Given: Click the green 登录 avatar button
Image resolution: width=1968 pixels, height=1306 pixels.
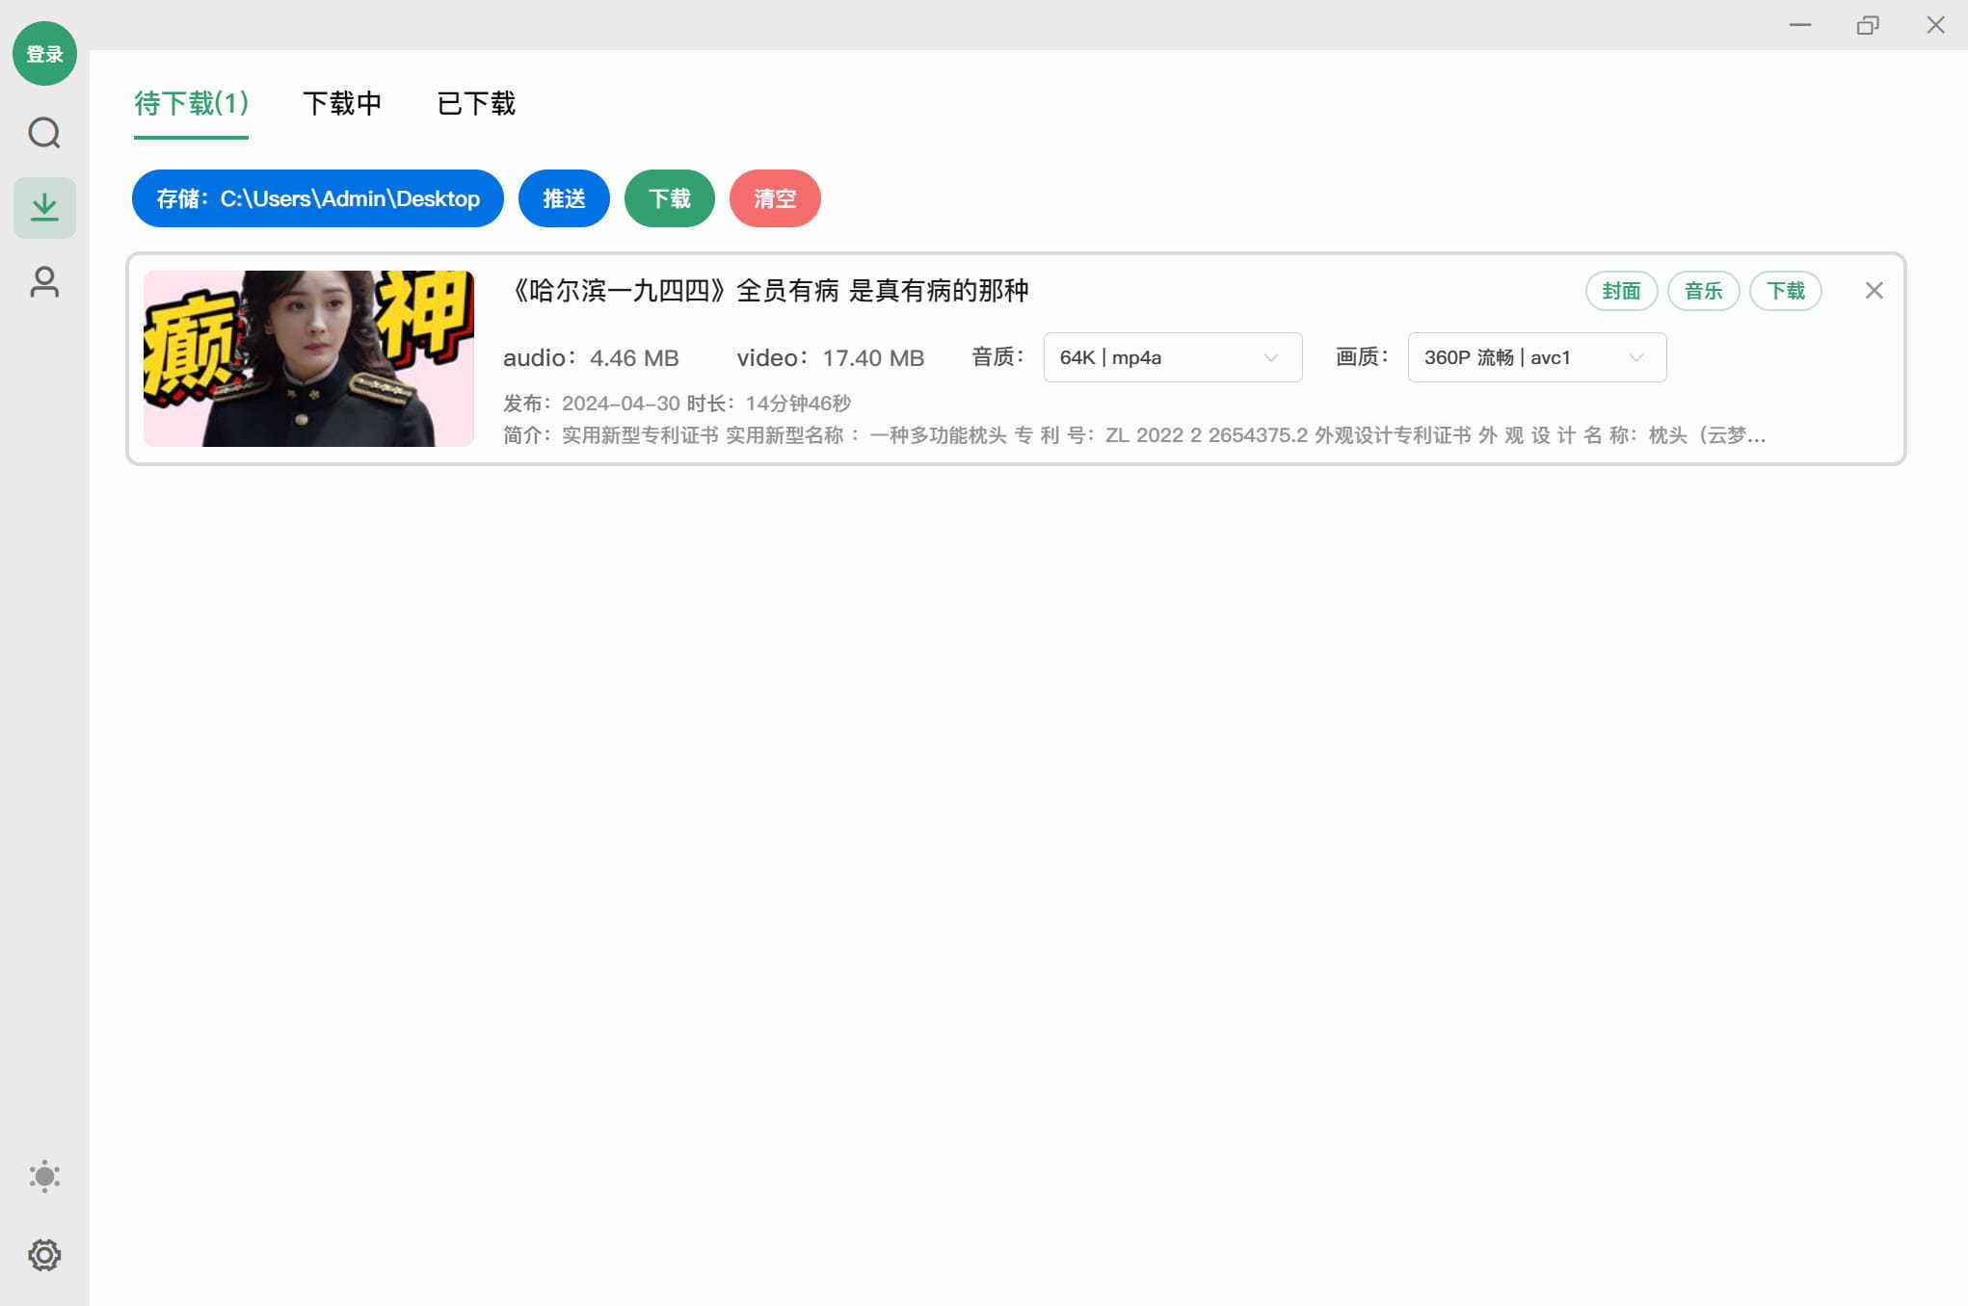Looking at the screenshot, I should [x=44, y=54].
